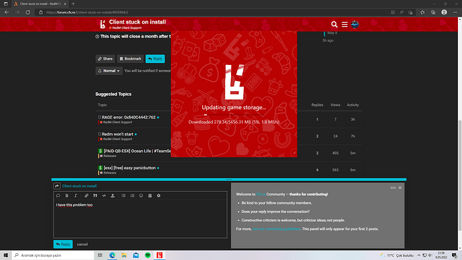Bookmark this topic

pyautogui.click(x=131, y=59)
